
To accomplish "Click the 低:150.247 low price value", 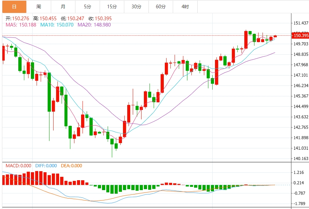I will pyautogui.click(x=72, y=19).
